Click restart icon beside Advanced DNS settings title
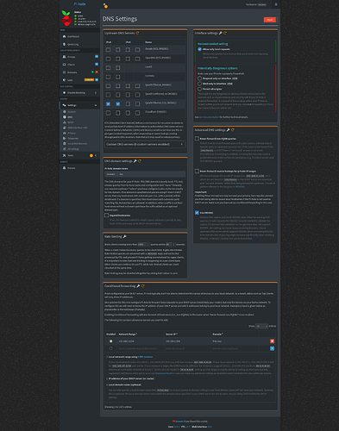 [x=233, y=130]
